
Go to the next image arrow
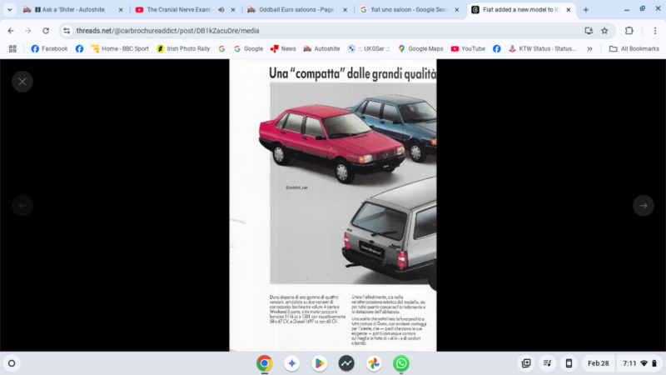(644, 206)
